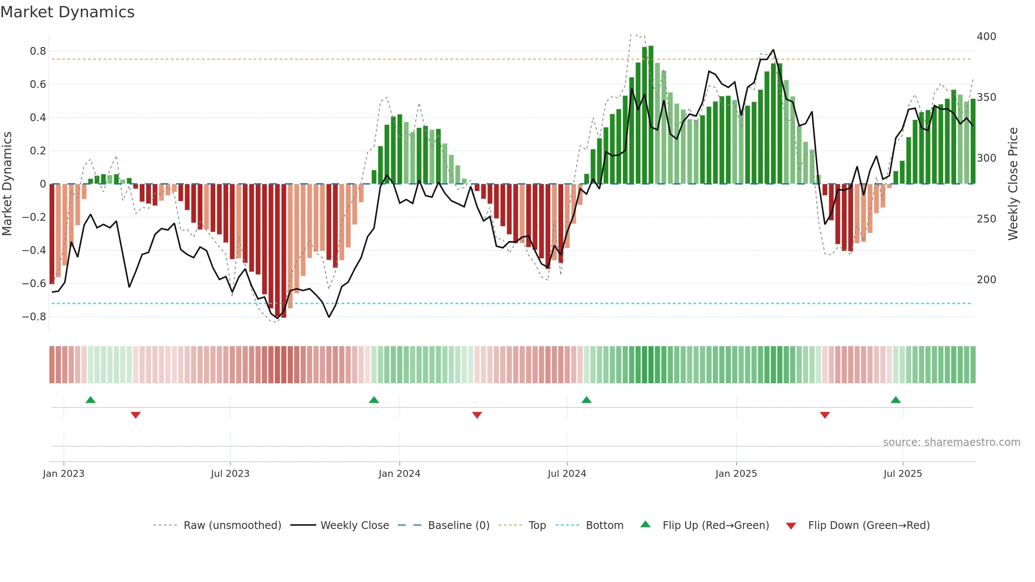Click the first green flip-up marker near Jan 2023

(x=91, y=400)
